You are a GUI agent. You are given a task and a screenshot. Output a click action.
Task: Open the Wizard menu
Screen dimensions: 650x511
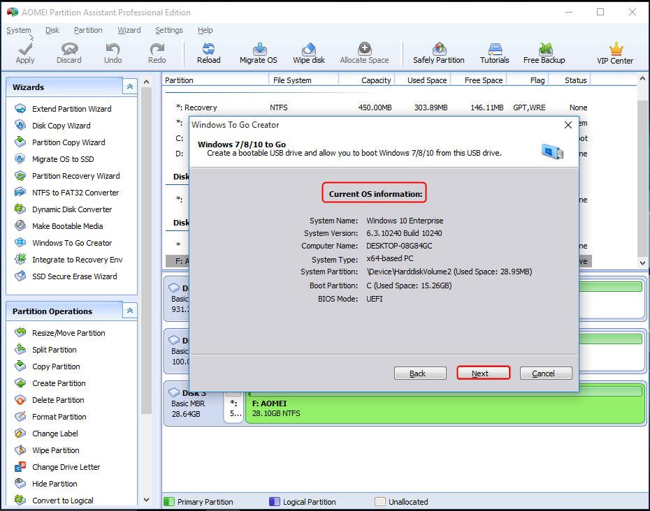[129, 30]
